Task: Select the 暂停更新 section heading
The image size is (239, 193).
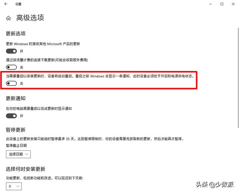Action: pyautogui.click(x=16, y=130)
